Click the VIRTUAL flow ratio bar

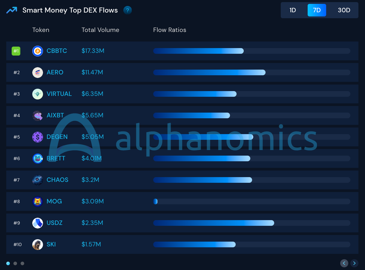click(x=252, y=94)
